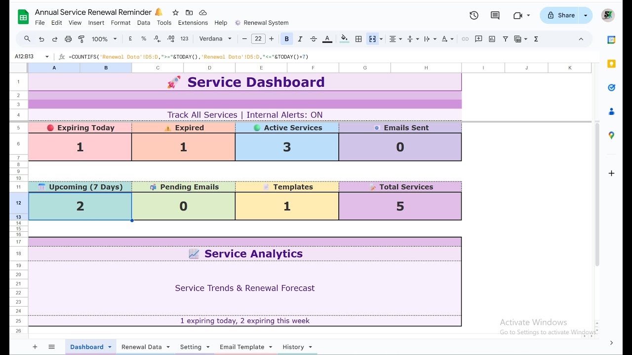Click the move to folder icon
The image size is (632, 355).
[189, 12]
